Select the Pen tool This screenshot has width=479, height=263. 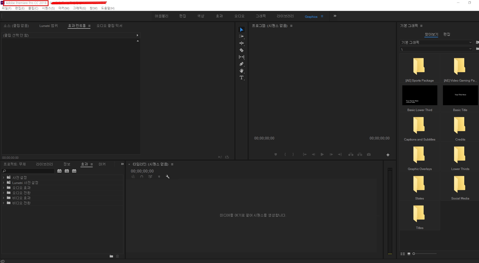point(242,64)
